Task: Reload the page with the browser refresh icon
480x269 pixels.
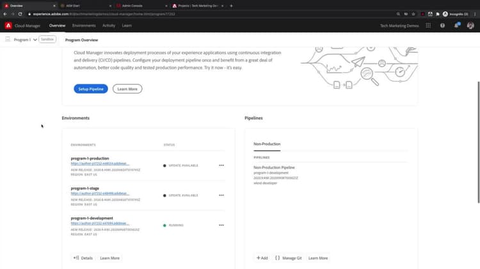Action: [x=20, y=14]
